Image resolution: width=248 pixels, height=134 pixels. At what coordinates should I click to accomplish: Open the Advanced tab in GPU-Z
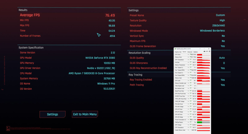point(190,52)
